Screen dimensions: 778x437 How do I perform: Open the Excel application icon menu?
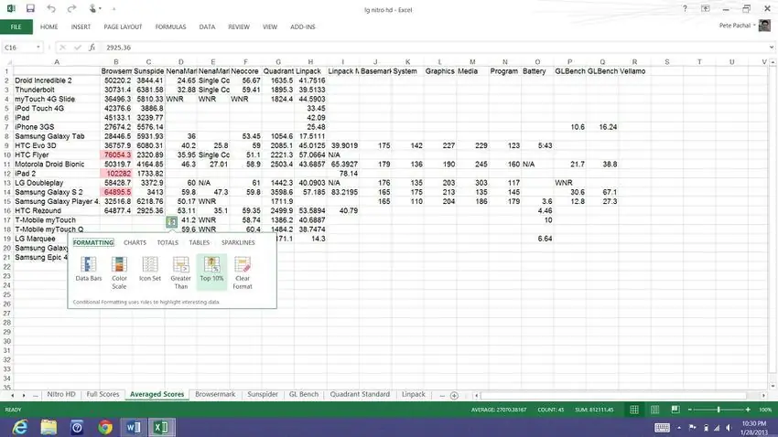tap(10, 8)
